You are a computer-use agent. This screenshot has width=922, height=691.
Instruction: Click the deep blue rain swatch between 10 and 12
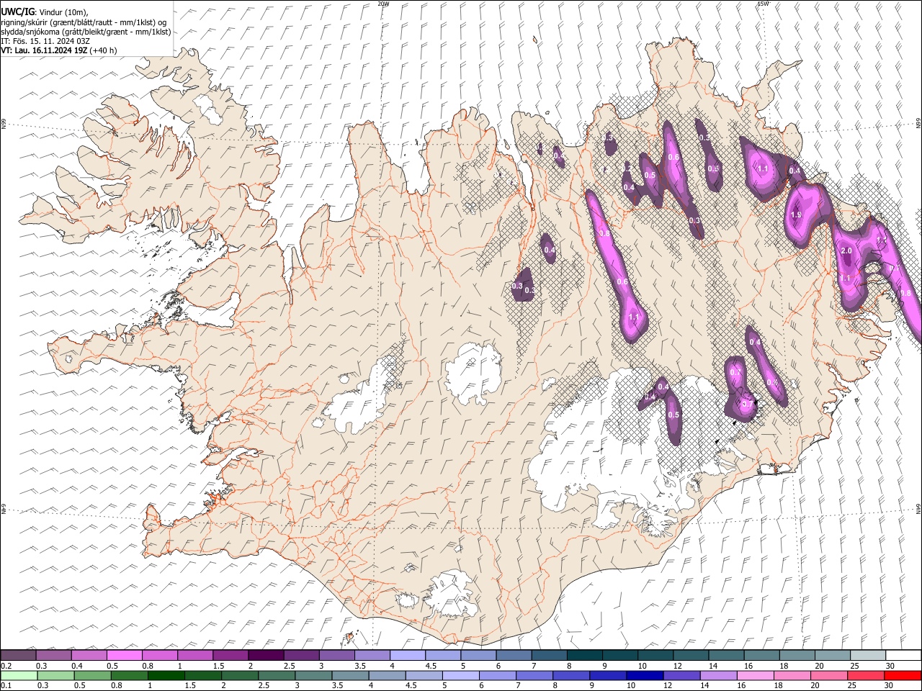click(645, 675)
